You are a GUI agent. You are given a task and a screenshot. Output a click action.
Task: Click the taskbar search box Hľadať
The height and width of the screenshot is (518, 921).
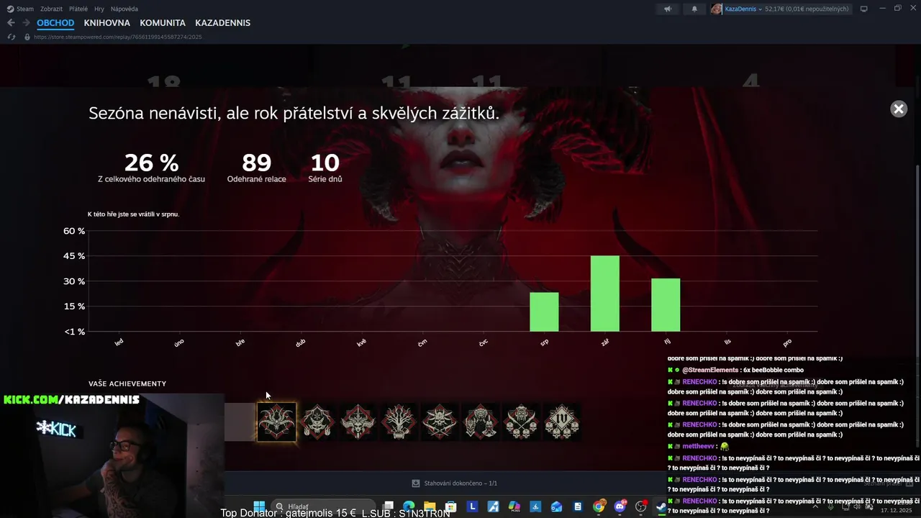point(324,506)
